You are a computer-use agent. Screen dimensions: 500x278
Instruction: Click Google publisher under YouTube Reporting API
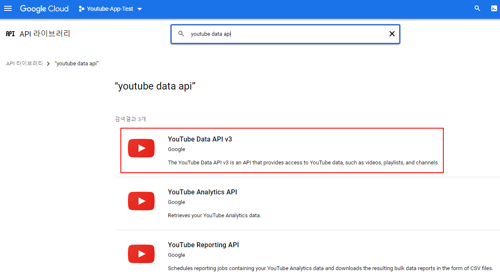pyautogui.click(x=177, y=255)
